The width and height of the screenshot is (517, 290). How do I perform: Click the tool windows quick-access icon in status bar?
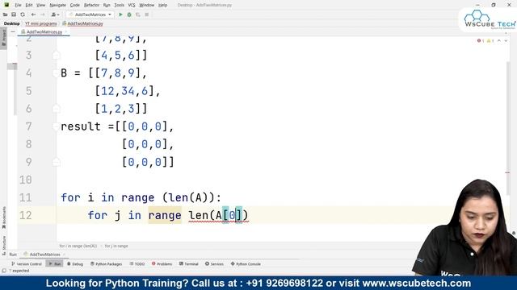click(3, 271)
